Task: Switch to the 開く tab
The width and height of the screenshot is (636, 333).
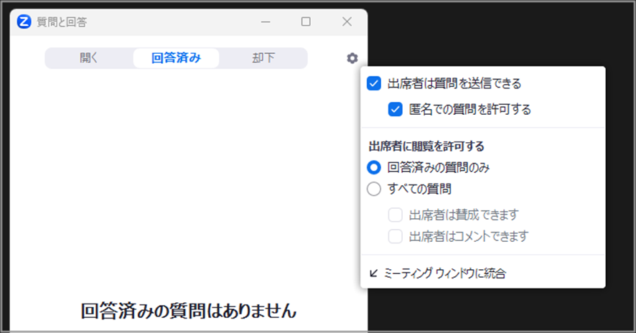Action: pyautogui.click(x=89, y=58)
